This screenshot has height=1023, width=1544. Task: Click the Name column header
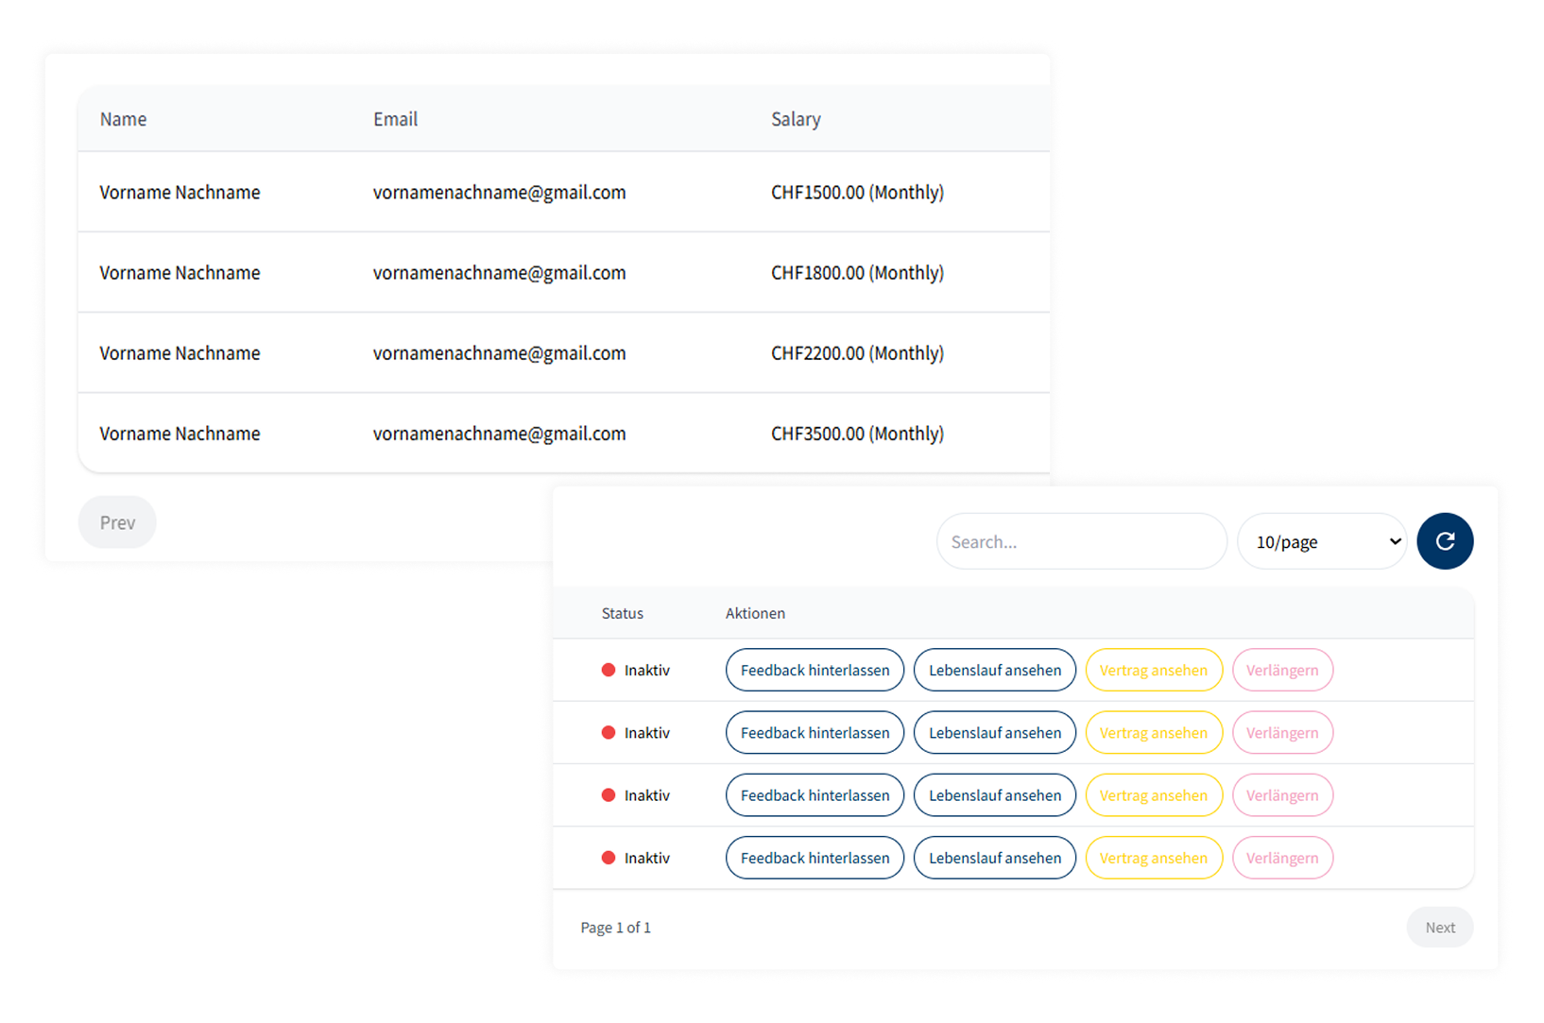[123, 119]
